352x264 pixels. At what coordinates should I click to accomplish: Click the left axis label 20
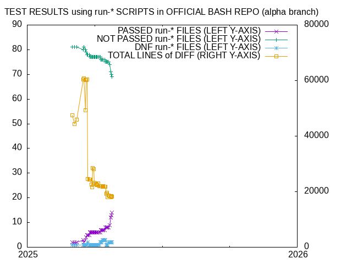[17, 197]
